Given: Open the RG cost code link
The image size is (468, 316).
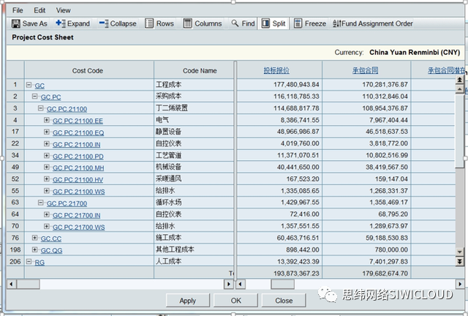Looking at the screenshot, I should [39, 263].
